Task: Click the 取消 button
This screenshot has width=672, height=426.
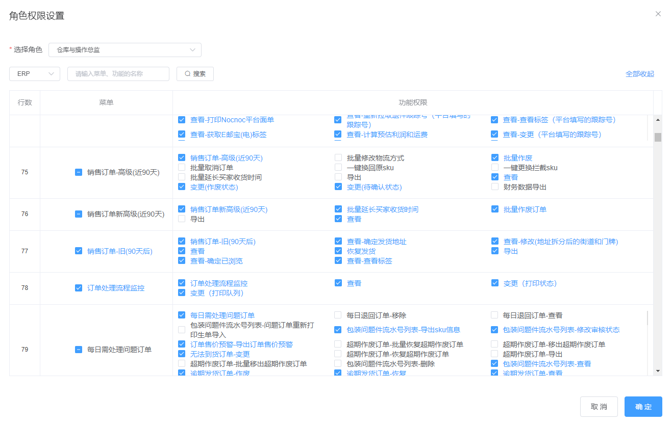Action: pyautogui.click(x=599, y=407)
